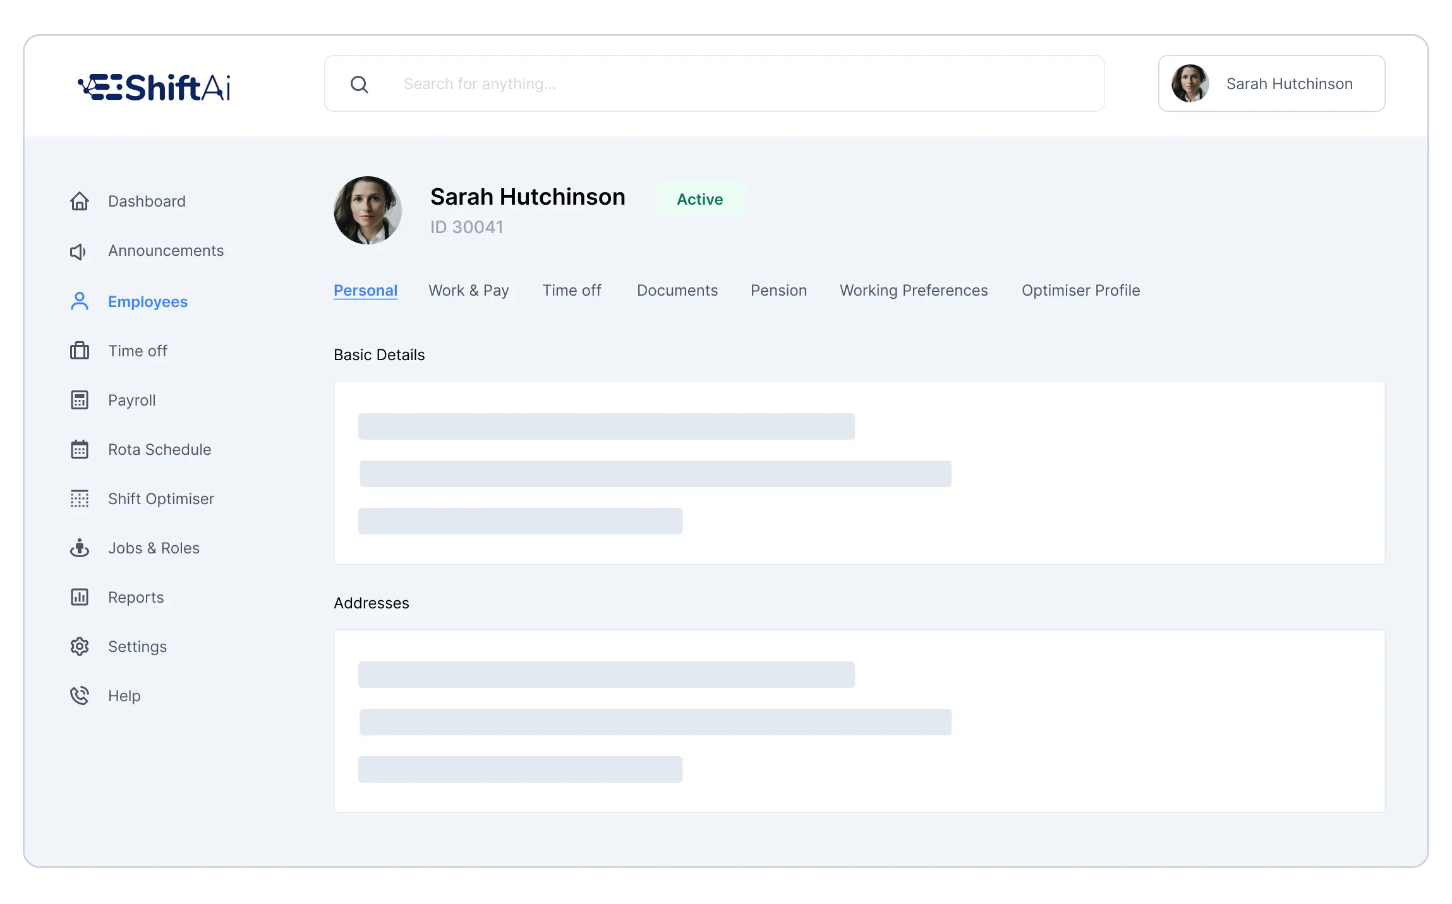Open the Sarah Hutchinson account button
The width and height of the screenshot is (1452, 904).
(x=1271, y=83)
